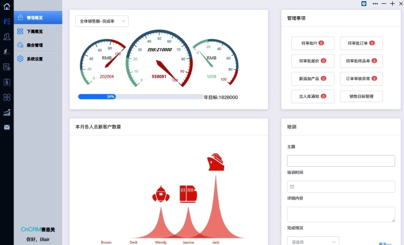
Task: Click the 30% annual target progress bar
Action: tap(141, 97)
